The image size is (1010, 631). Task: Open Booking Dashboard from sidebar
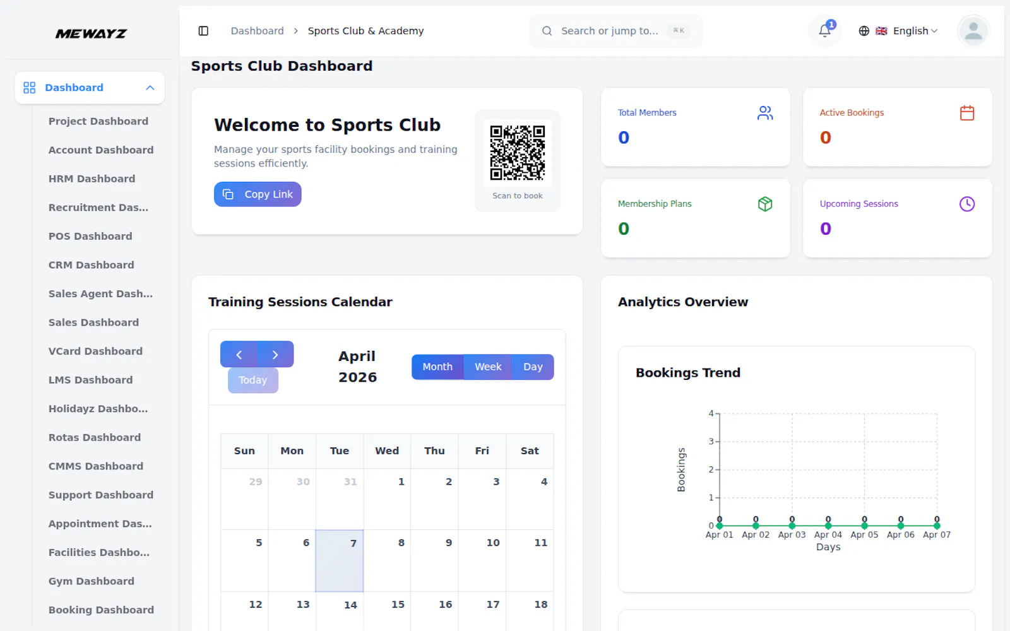tap(101, 610)
